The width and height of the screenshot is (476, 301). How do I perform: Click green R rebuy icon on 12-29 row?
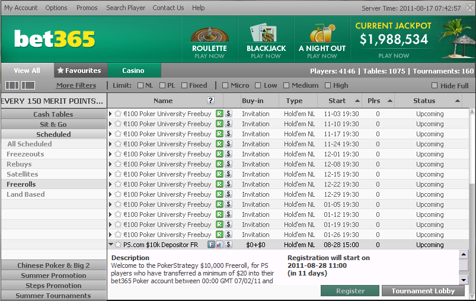(x=219, y=194)
